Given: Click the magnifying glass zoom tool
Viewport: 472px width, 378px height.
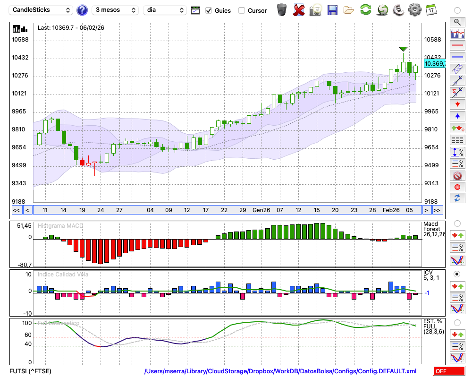Looking at the screenshot, I should [457, 22].
